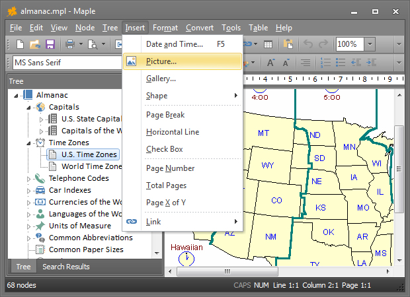Open the Link submenu
The width and height of the screenshot is (410, 297).
[183, 222]
